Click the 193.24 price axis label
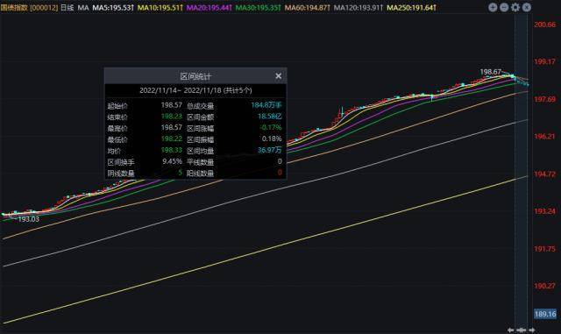 pyautogui.click(x=545, y=211)
